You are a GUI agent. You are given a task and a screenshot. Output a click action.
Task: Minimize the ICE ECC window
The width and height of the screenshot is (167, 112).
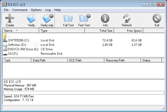tap(145, 5)
